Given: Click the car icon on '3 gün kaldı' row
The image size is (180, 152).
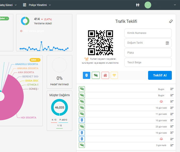Looking at the screenshot, I should 82,145.
